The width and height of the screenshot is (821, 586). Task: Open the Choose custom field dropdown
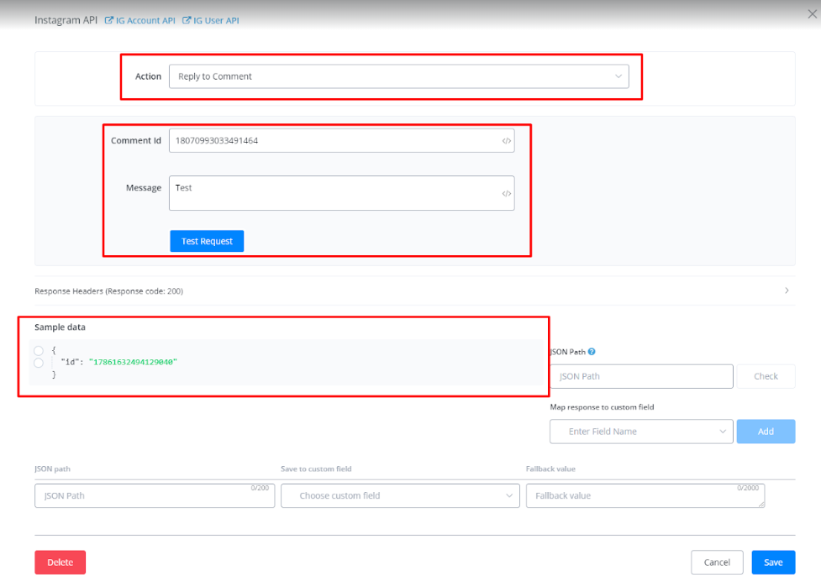point(400,496)
